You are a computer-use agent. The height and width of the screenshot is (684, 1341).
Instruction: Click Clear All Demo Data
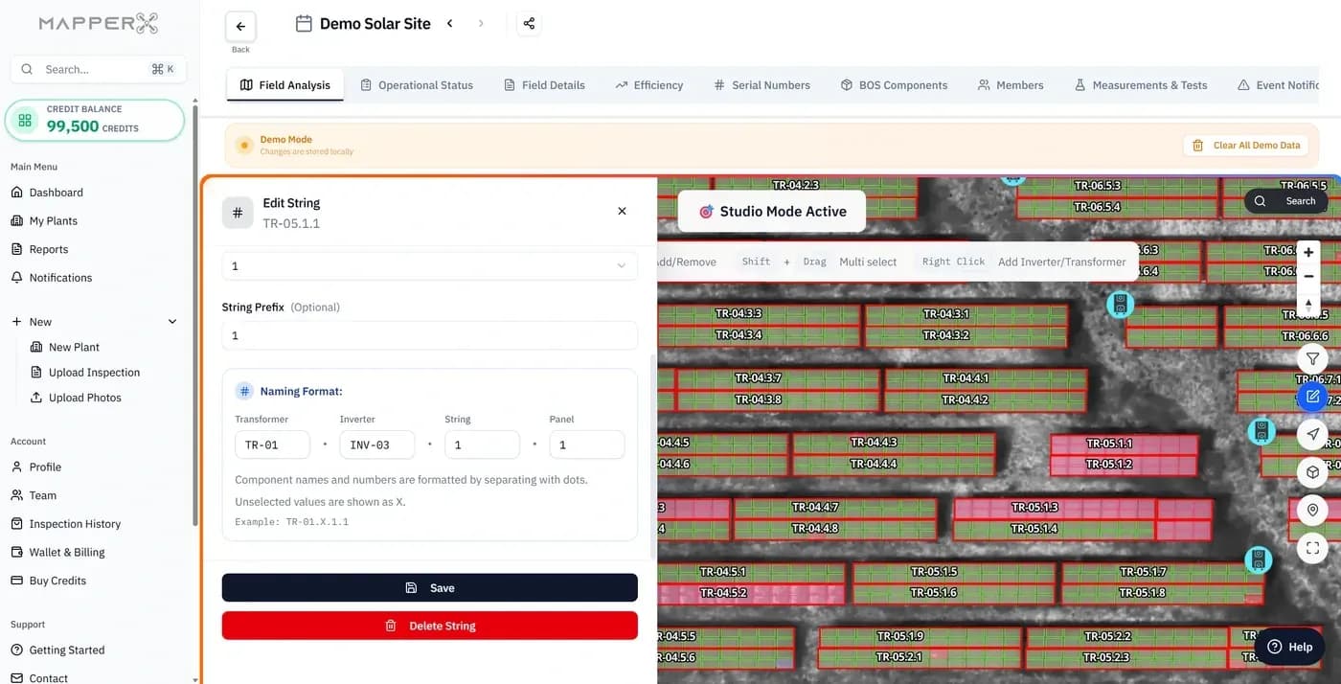coord(1246,146)
